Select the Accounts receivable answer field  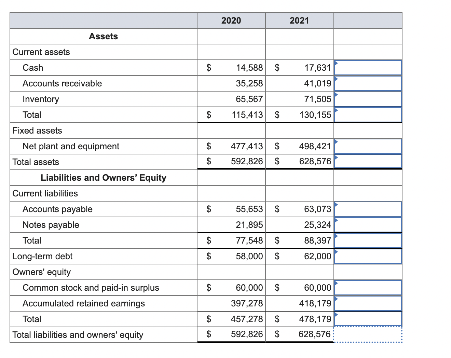(x=368, y=83)
